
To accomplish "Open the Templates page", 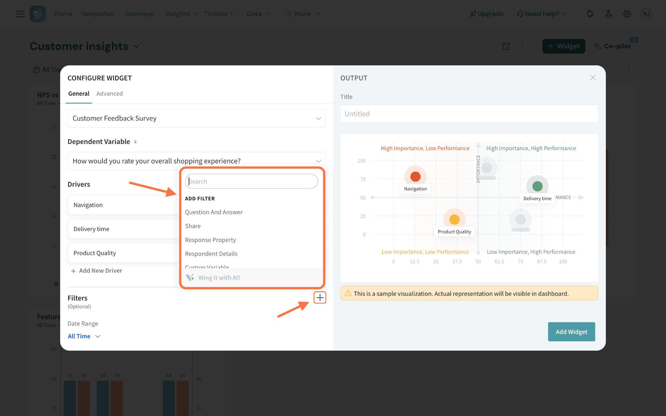I will click(98, 14).
